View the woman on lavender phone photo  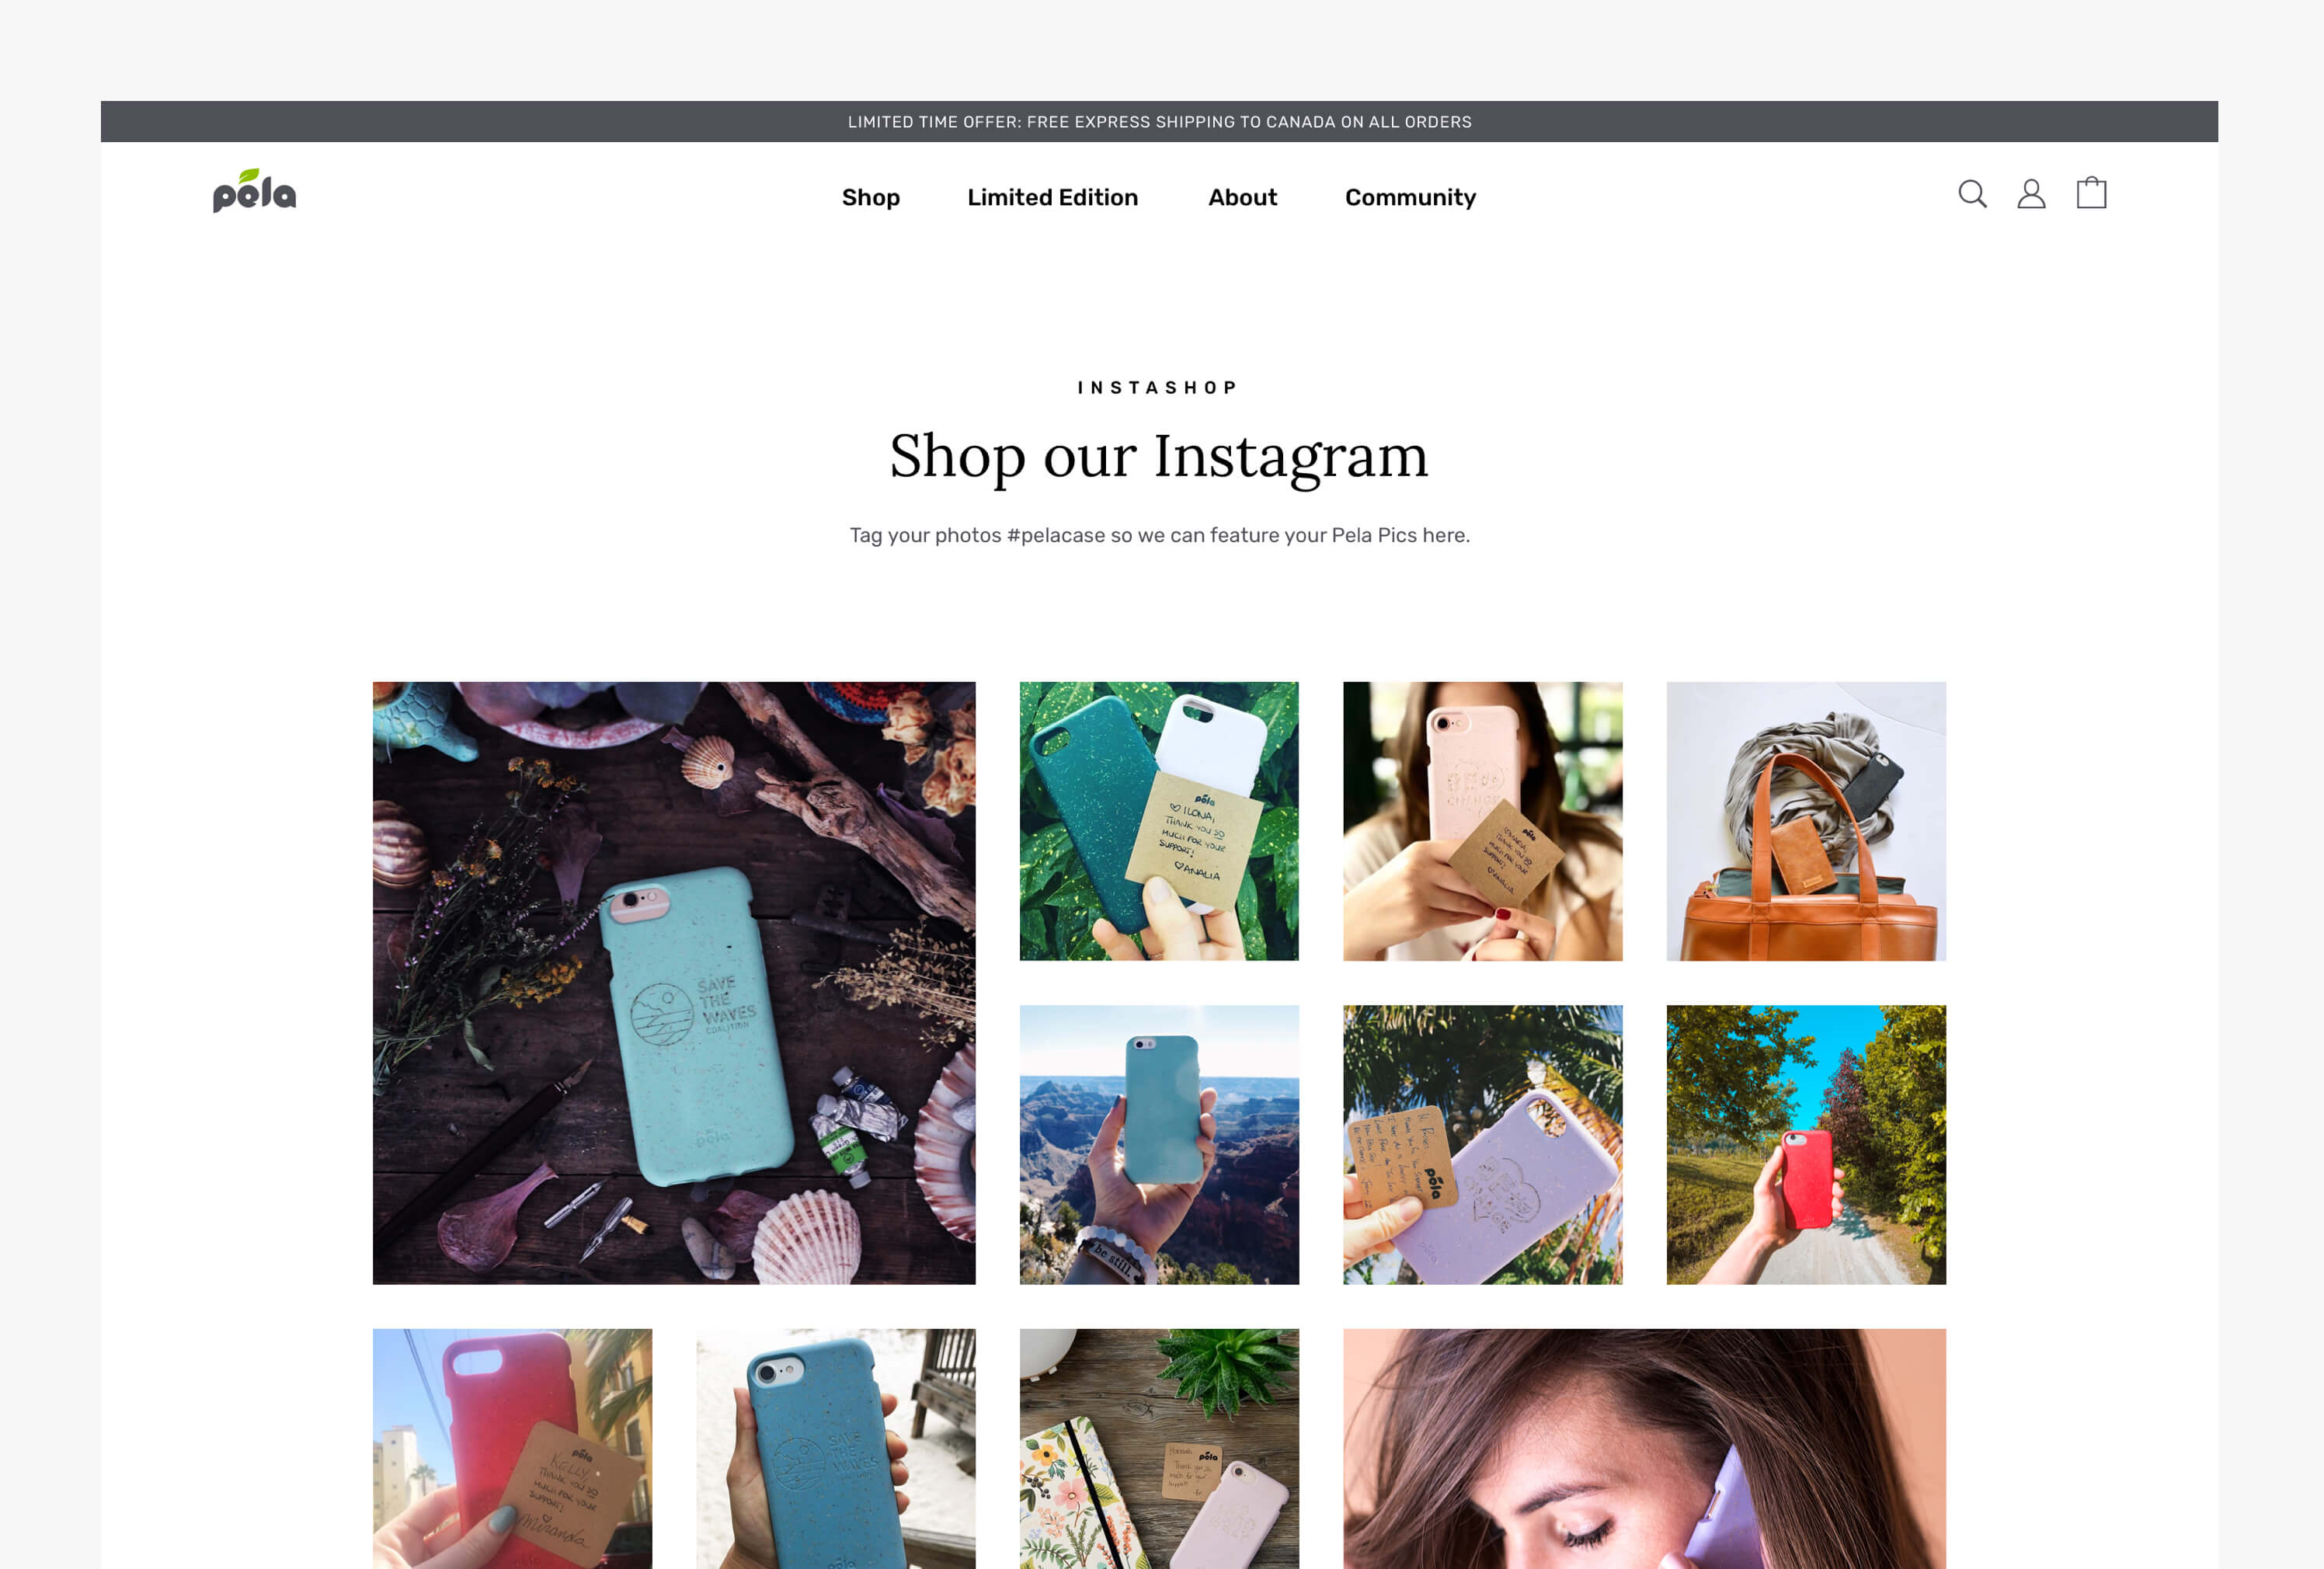point(1644,1449)
